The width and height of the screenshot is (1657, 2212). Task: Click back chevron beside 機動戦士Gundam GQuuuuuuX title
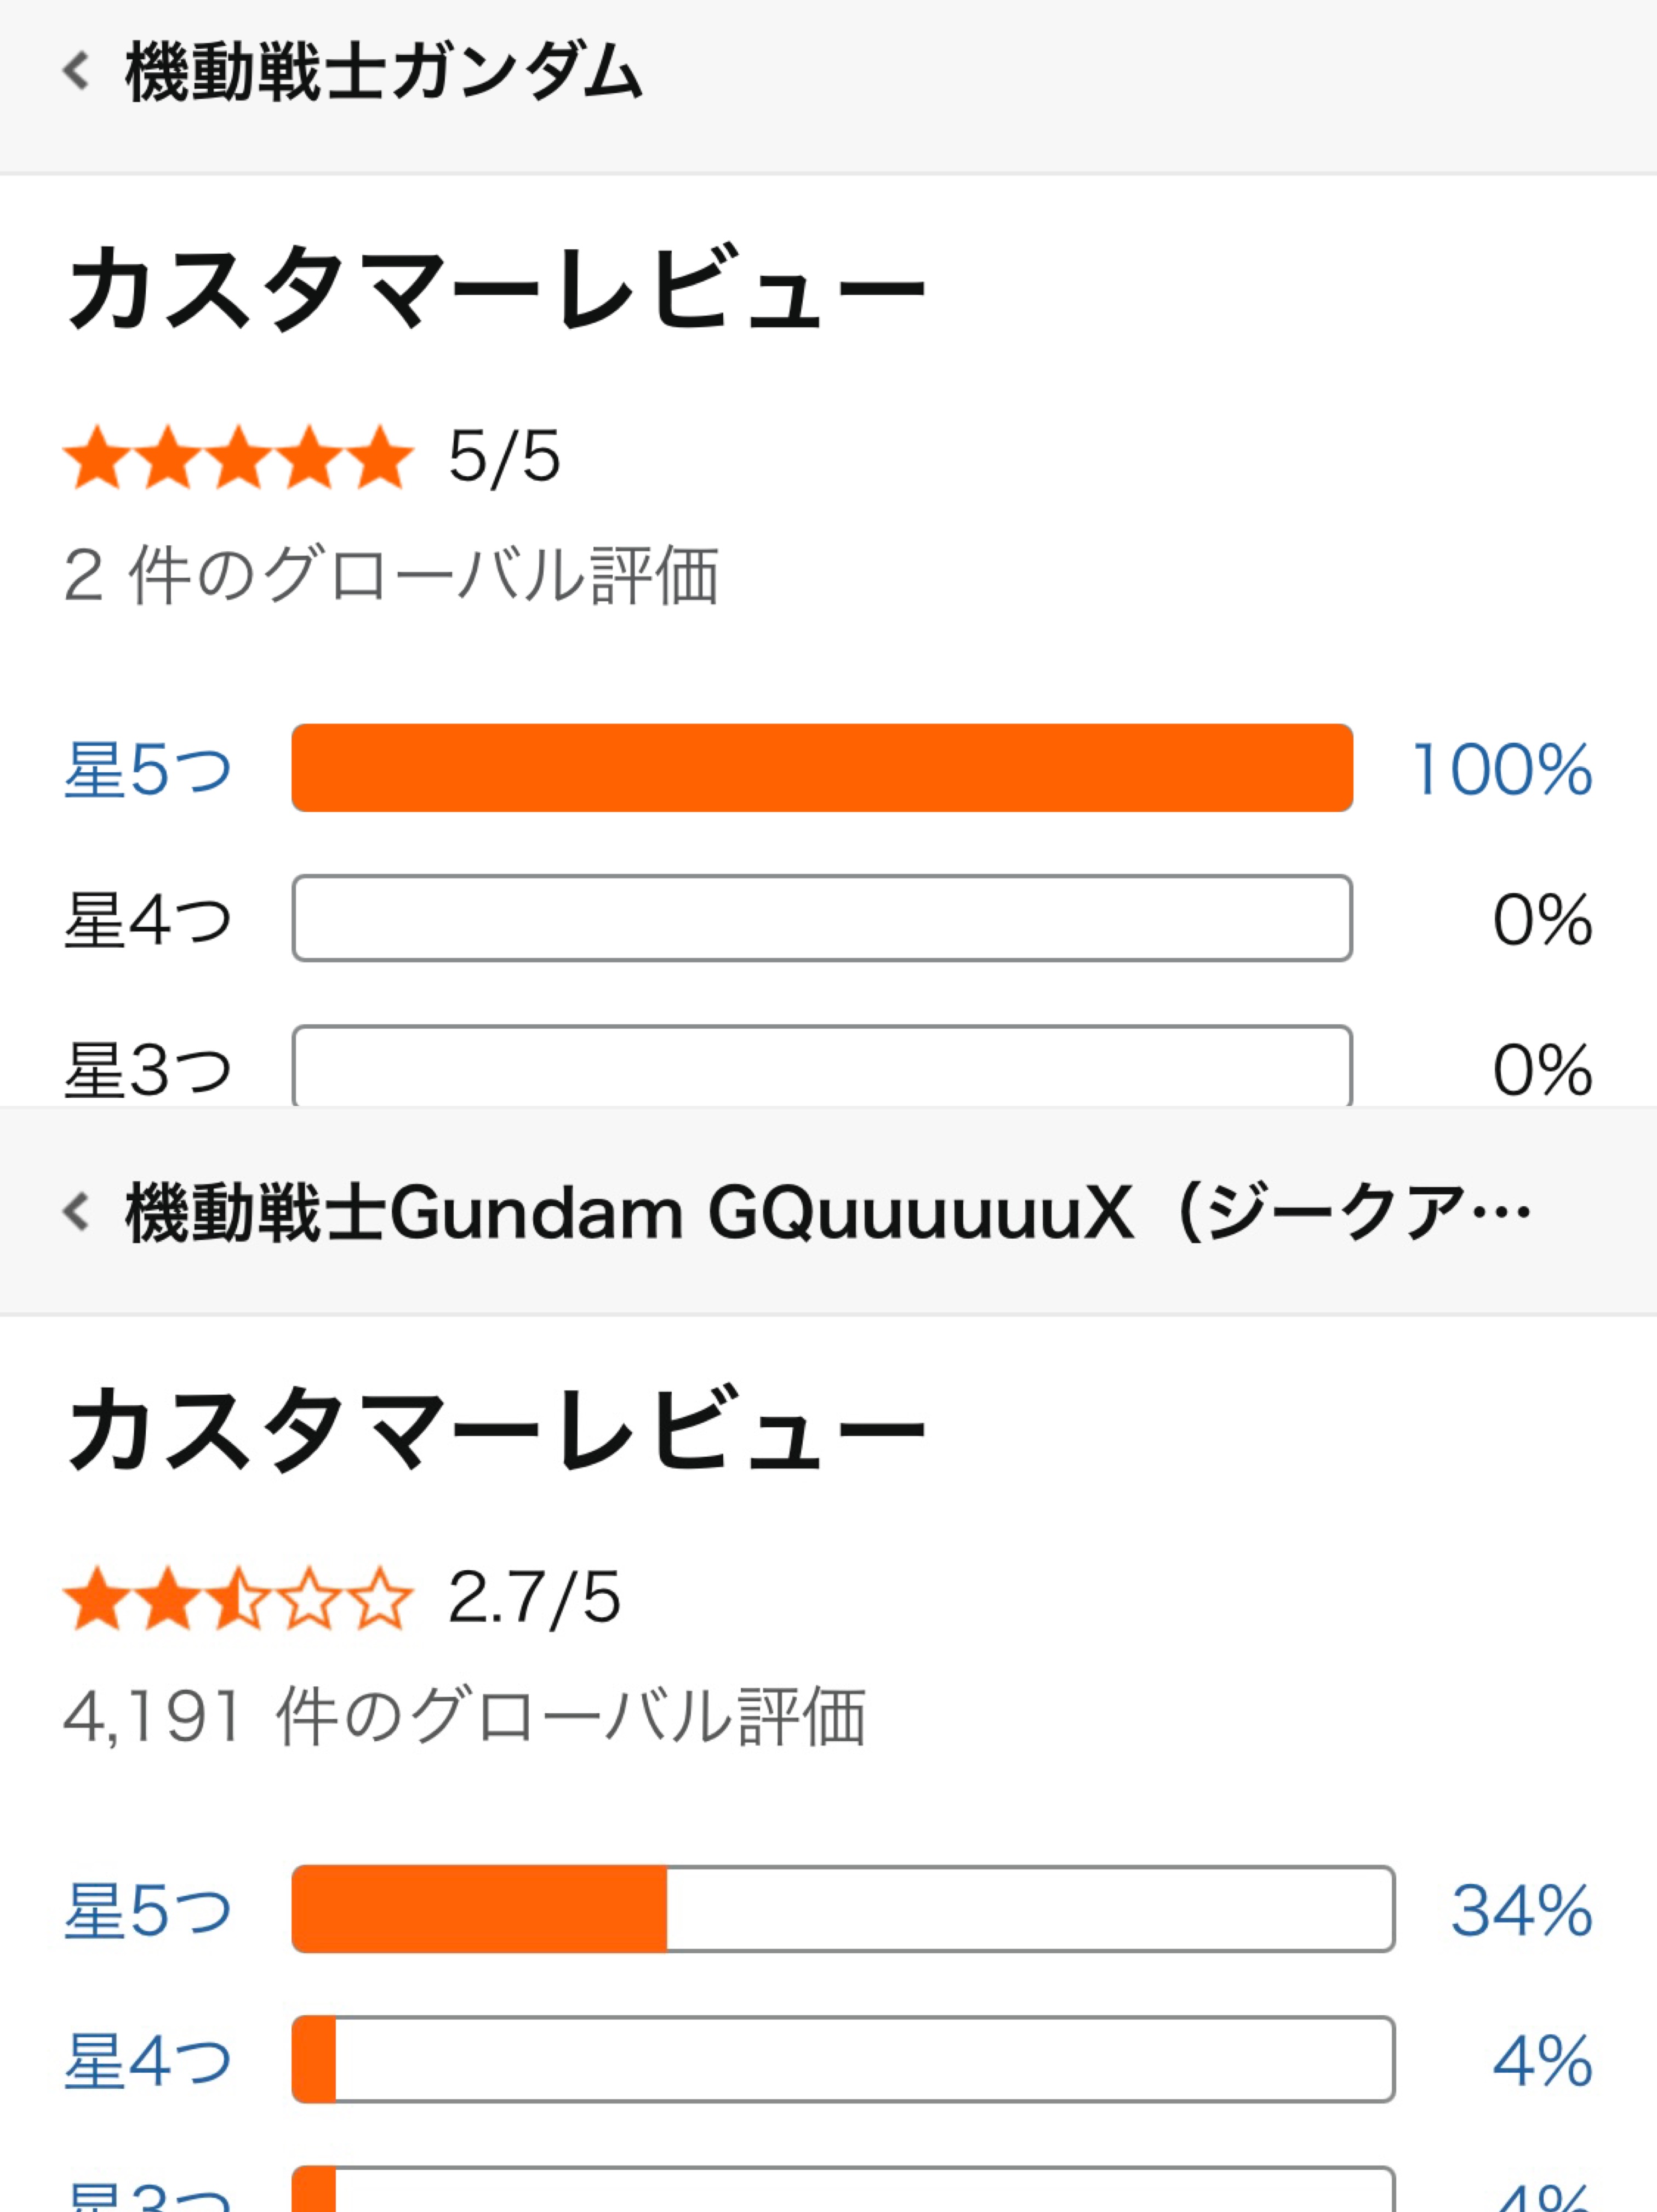click(76, 1211)
